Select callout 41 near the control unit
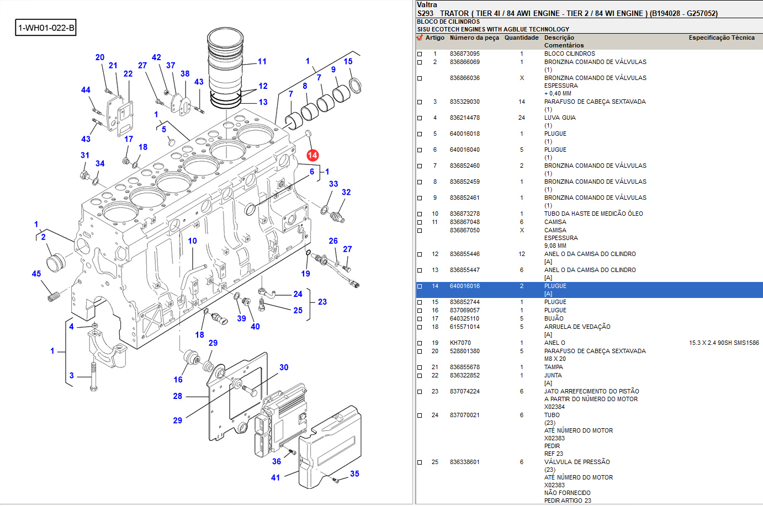 point(275,478)
